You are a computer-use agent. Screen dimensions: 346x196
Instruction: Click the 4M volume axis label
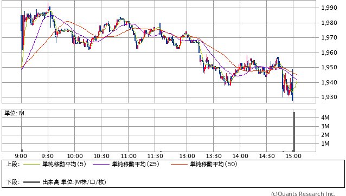(x=325, y=117)
